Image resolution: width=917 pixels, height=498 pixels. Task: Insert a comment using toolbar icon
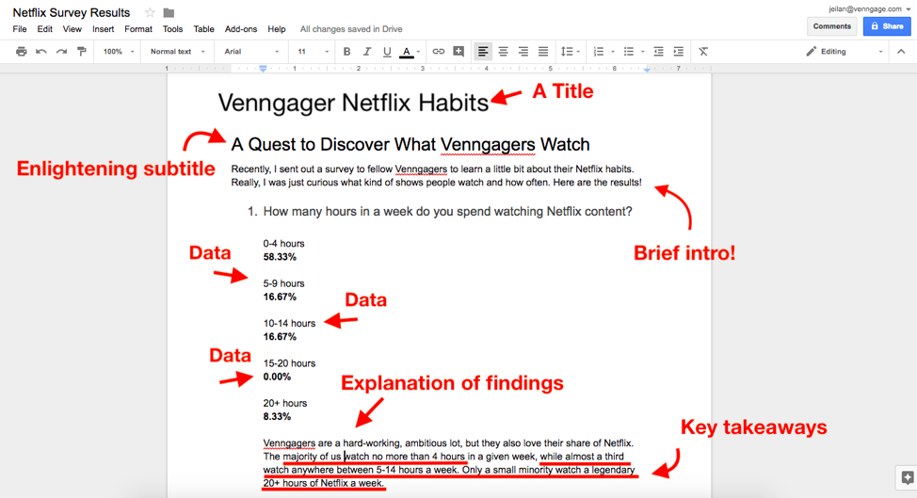[458, 52]
